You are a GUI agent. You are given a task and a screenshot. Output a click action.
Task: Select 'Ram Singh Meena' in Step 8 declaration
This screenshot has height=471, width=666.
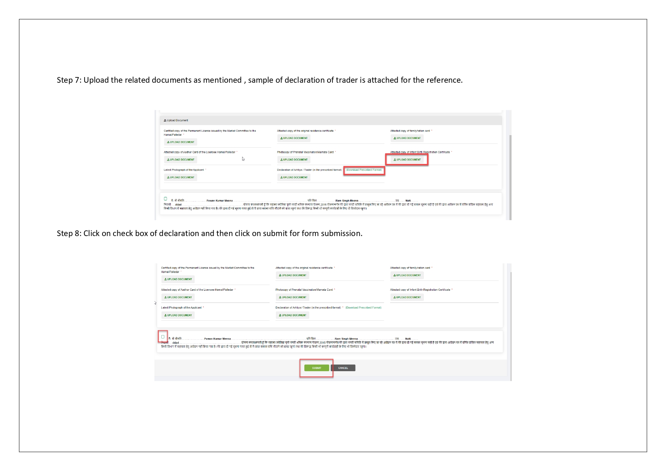[346, 339]
